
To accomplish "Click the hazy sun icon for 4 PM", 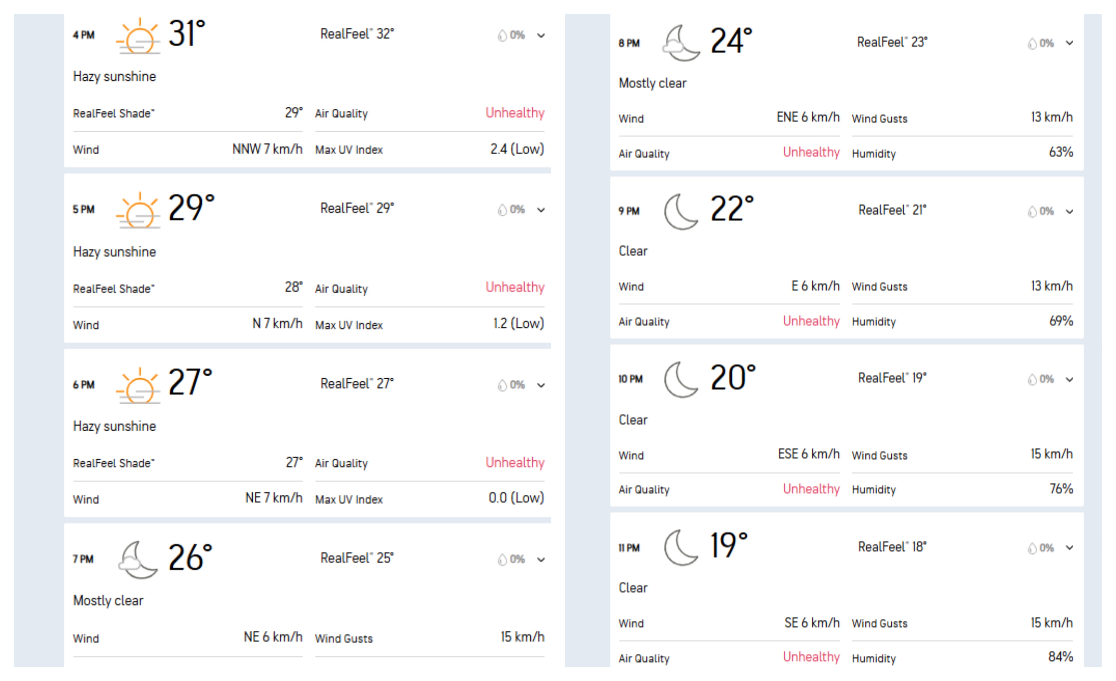I will pyautogui.click(x=138, y=36).
